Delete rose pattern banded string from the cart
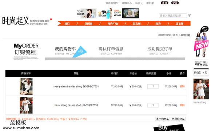 tap(182, 86)
